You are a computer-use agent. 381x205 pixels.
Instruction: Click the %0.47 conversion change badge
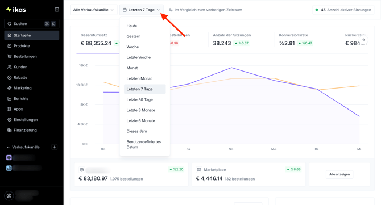click(305, 43)
